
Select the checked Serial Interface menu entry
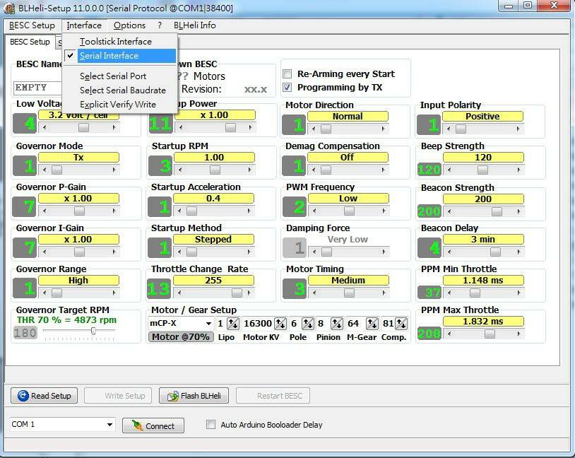pyautogui.click(x=119, y=56)
